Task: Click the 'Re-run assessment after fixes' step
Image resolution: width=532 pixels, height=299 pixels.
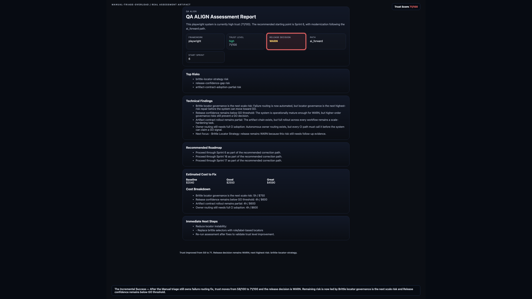Action: pos(235,234)
